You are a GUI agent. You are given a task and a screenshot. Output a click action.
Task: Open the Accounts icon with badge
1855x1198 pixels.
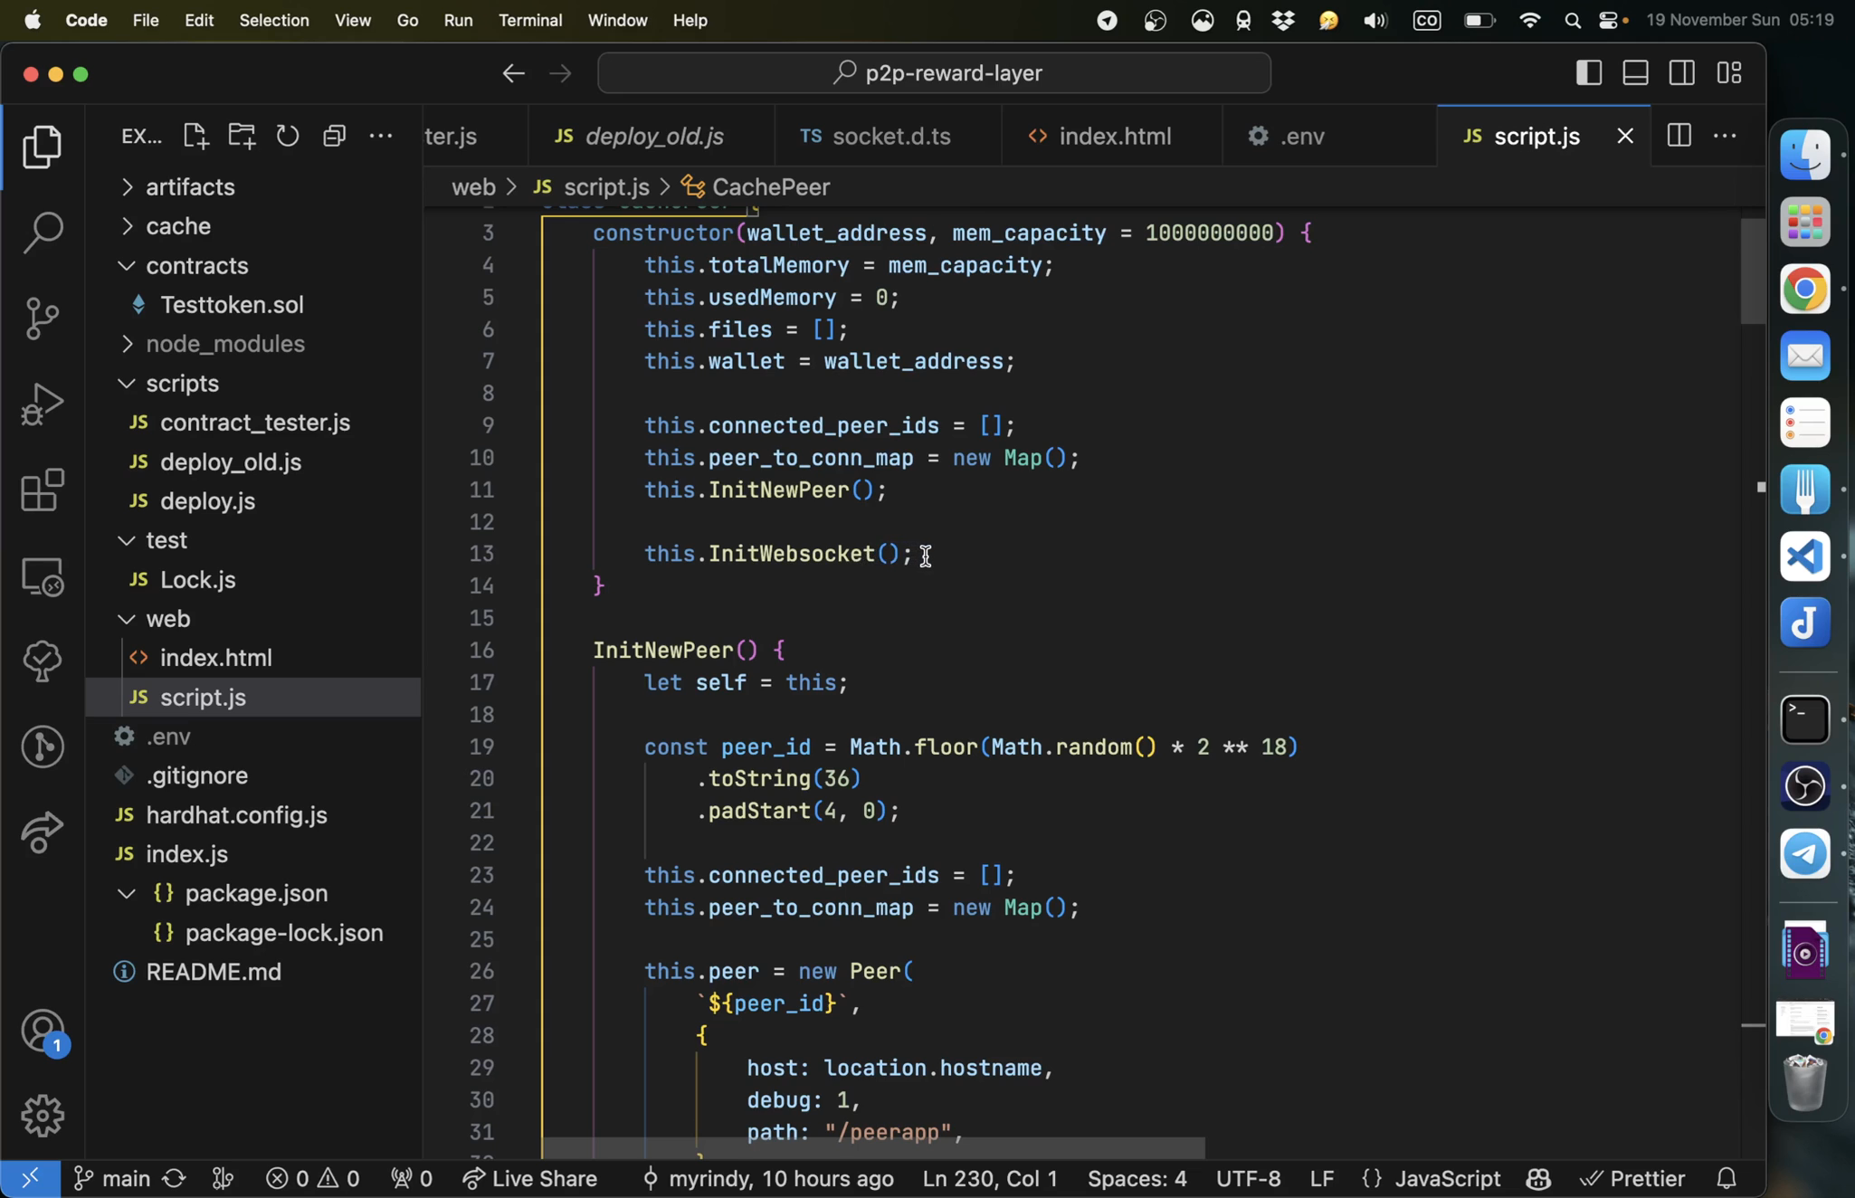[x=43, y=1032]
